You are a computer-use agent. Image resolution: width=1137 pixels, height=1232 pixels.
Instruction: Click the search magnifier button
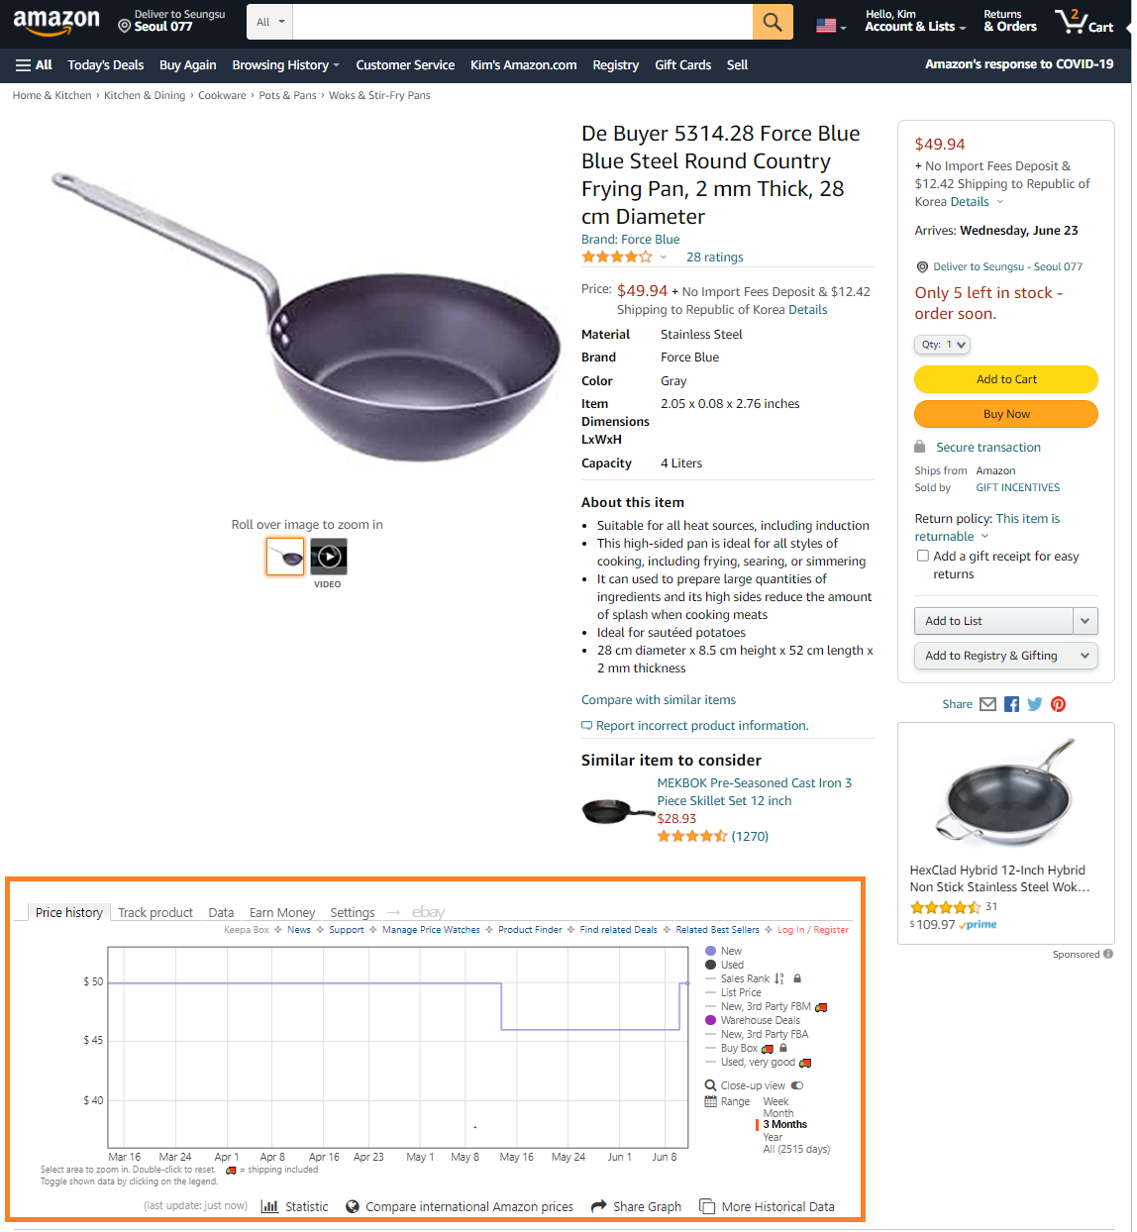tap(773, 22)
